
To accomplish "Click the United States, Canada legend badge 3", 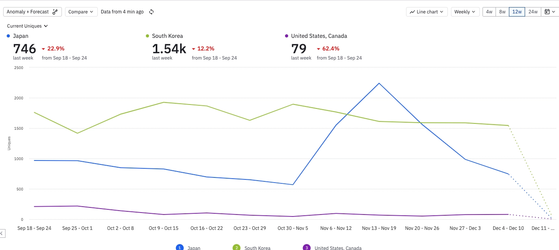I will point(307,247).
